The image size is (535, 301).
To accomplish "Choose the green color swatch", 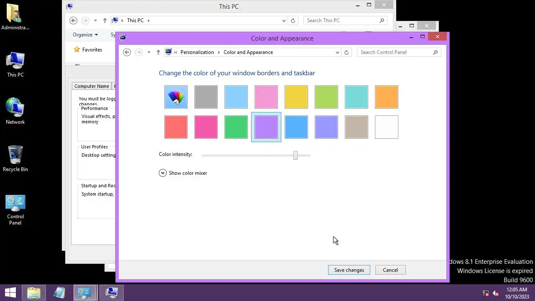I will [x=236, y=127].
